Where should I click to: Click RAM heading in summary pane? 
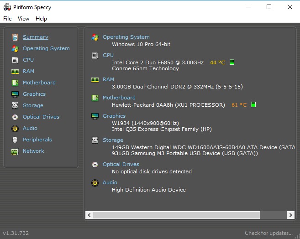108,79
